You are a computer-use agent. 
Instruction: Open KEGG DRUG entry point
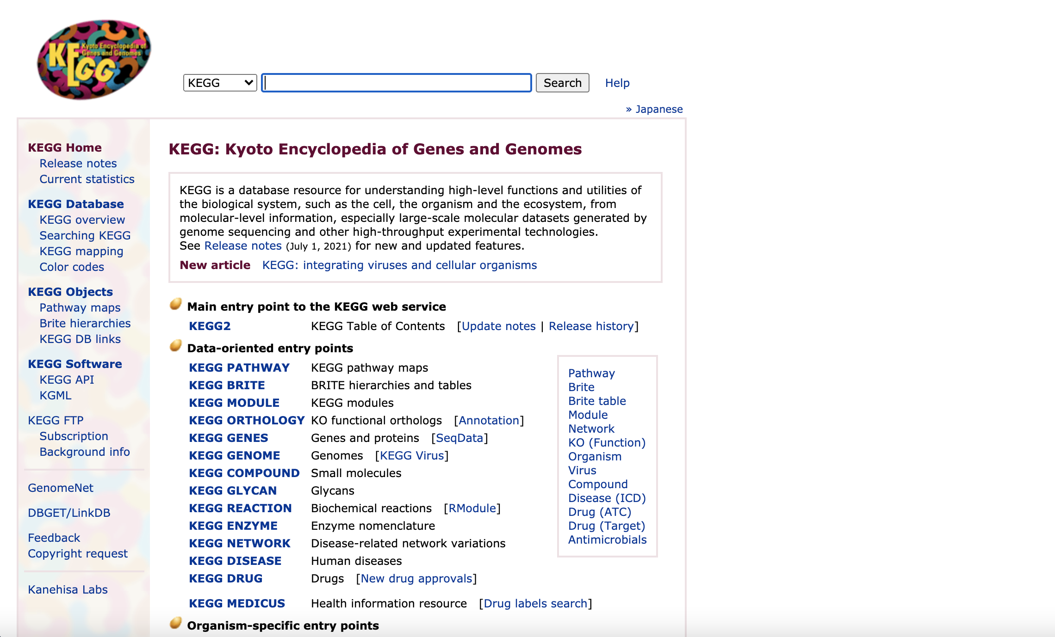coord(226,578)
